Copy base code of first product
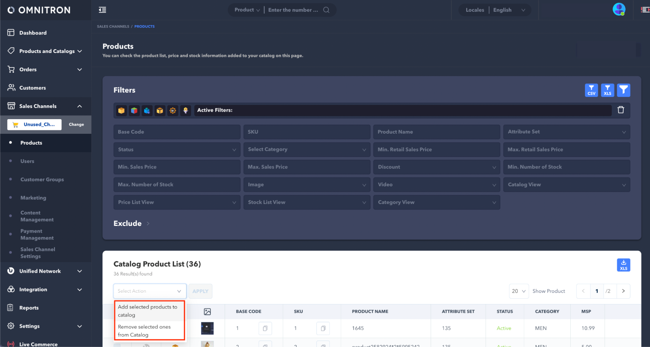This screenshot has width=650, height=347. point(265,328)
